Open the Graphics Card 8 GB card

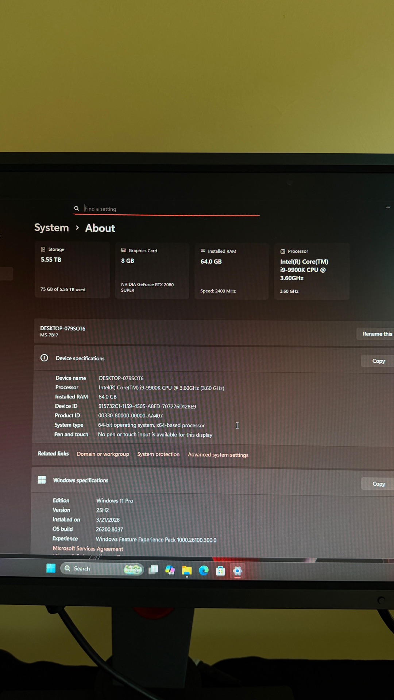152,271
